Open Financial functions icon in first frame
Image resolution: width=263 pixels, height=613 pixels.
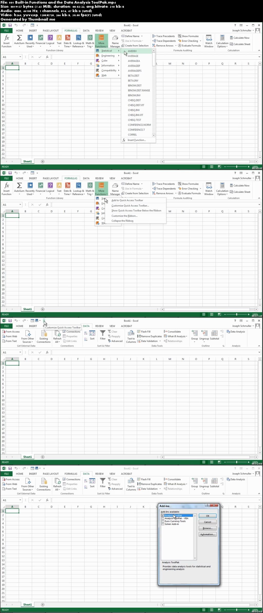(x=41, y=38)
